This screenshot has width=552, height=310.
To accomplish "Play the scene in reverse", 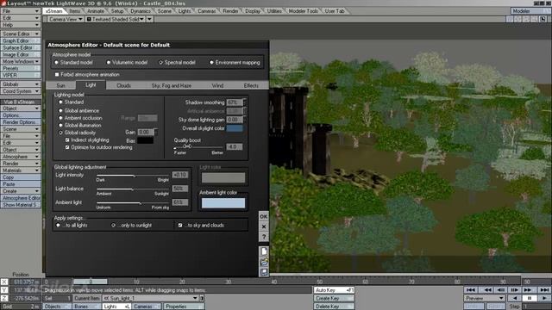I will tap(515, 298).
